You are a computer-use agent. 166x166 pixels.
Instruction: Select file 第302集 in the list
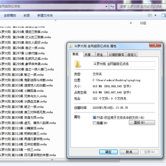pyautogui.click(x=26, y=80)
